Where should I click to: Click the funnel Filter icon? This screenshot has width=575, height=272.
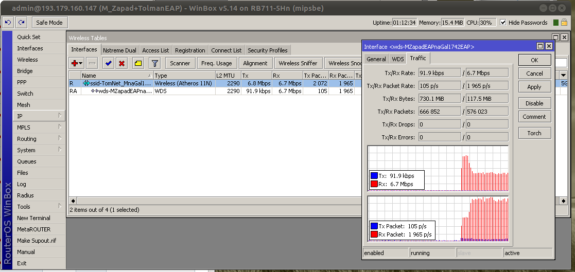155,63
